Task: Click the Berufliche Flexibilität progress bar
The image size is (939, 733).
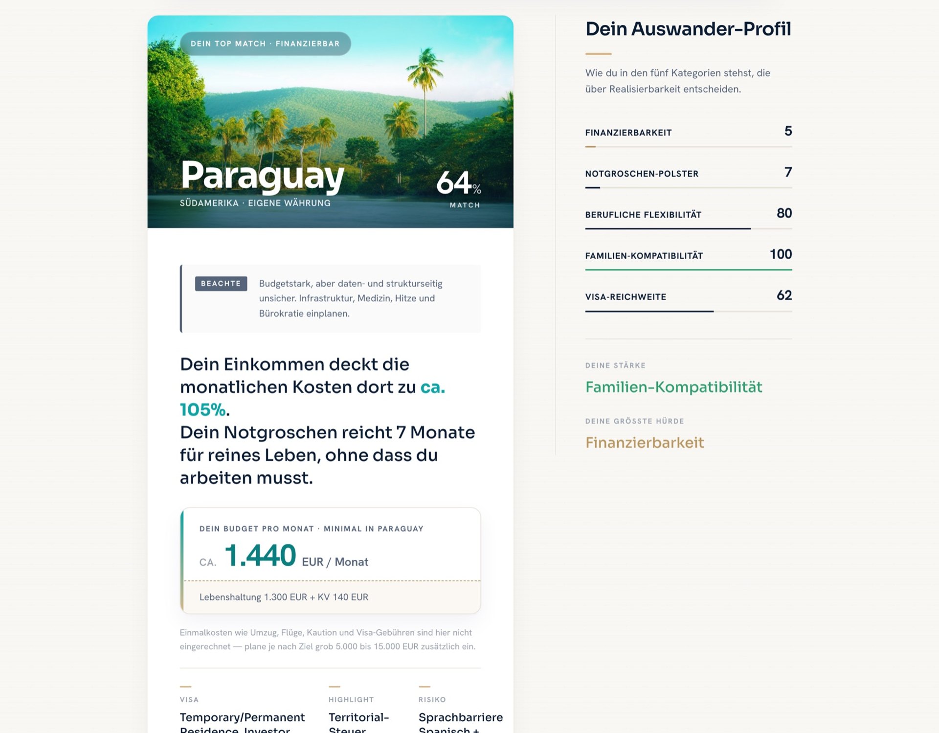Action: (689, 228)
